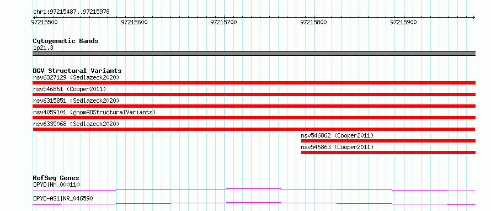Select the magenta DPYD NM_000110 transcript line
The image size is (491, 211).
[x=254, y=189]
